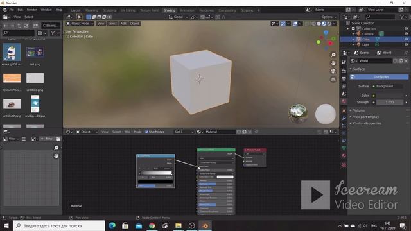The width and height of the screenshot is (411, 231).
Task: Open the Global transform orientation dropdown
Action: (x=179, y=17)
